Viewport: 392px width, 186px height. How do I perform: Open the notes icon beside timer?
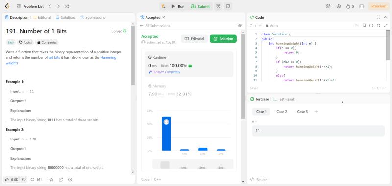(228, 6)
